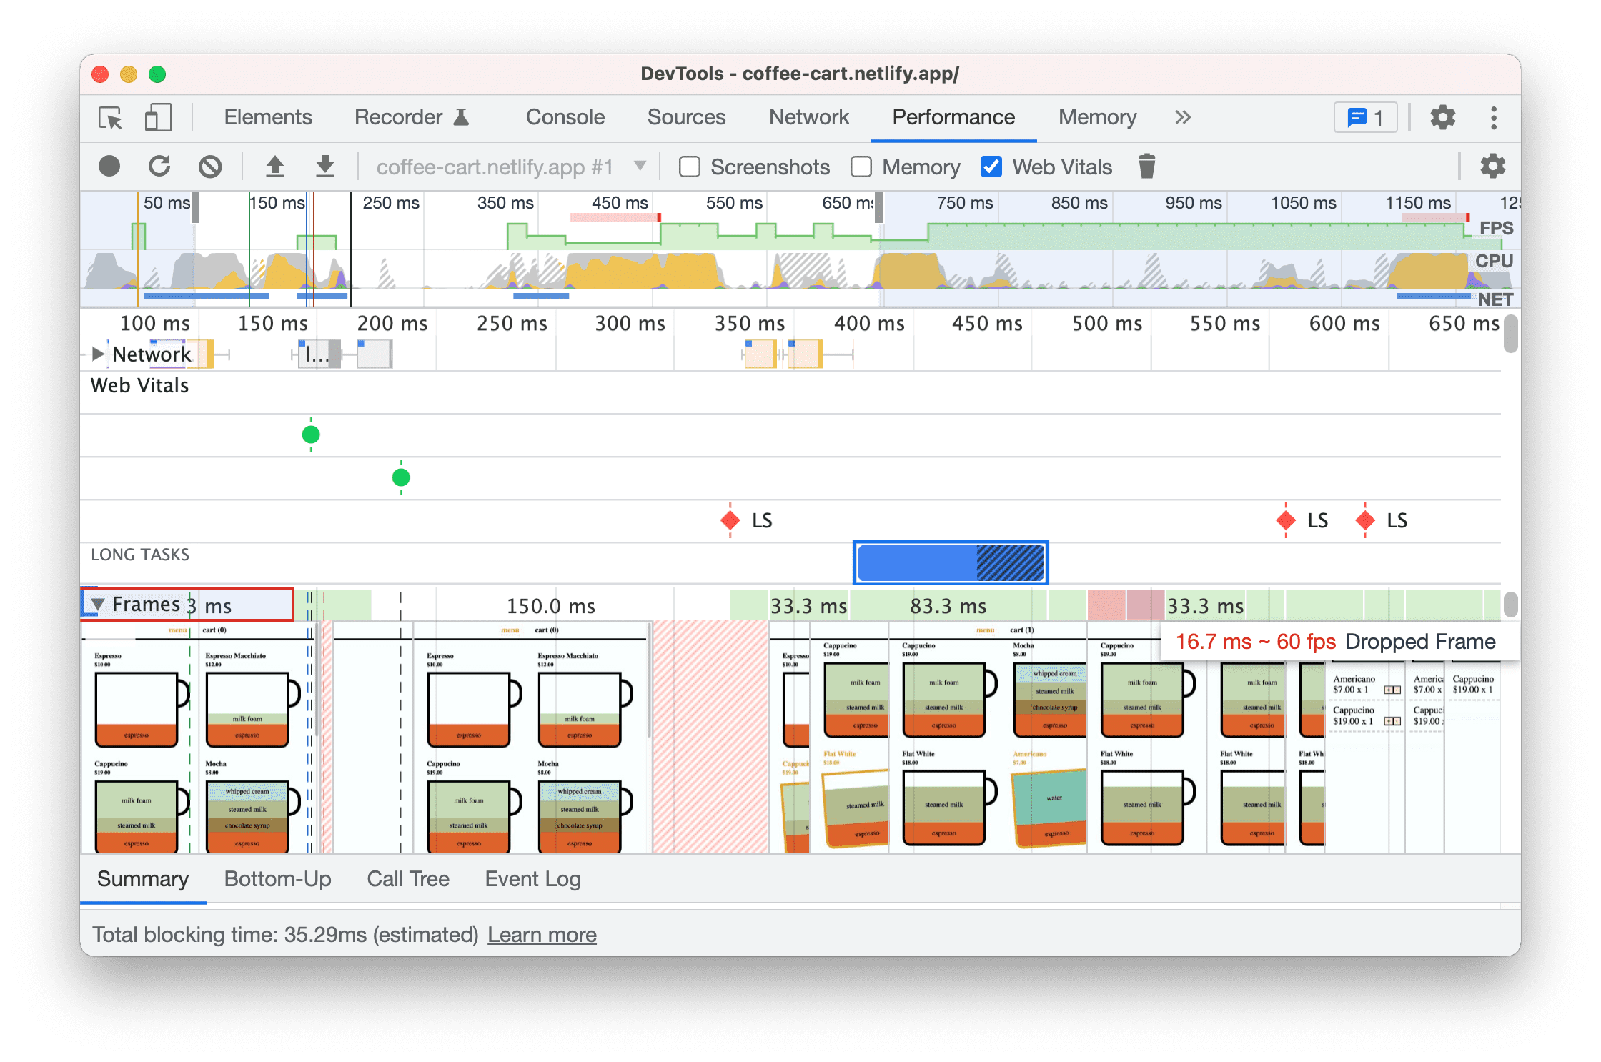The image size is (1601, 1062).
Task: Click the reload and profile icon
Action: [x=159, y=166]
